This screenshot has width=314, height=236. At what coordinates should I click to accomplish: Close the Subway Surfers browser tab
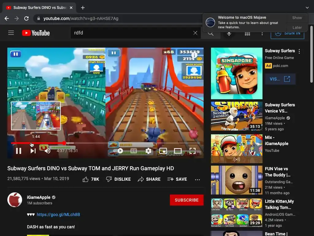tap(71, 8)
